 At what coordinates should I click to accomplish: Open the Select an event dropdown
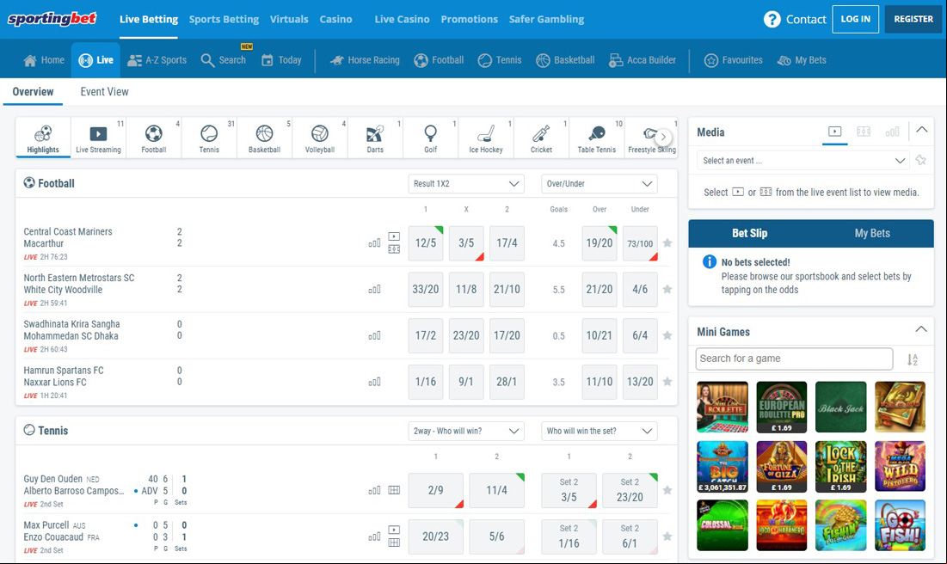click(804, 161)
